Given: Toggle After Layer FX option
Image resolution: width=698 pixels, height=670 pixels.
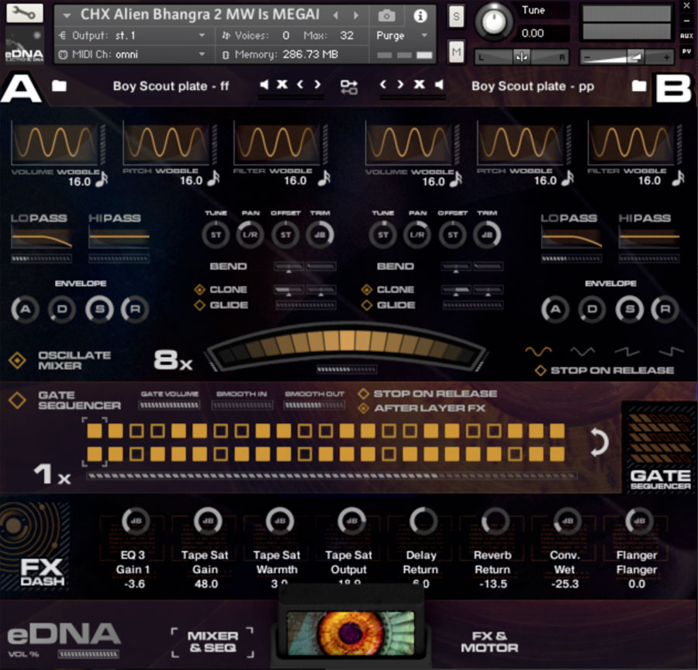Looking at the screenshot, I should [x=363, y=408].
